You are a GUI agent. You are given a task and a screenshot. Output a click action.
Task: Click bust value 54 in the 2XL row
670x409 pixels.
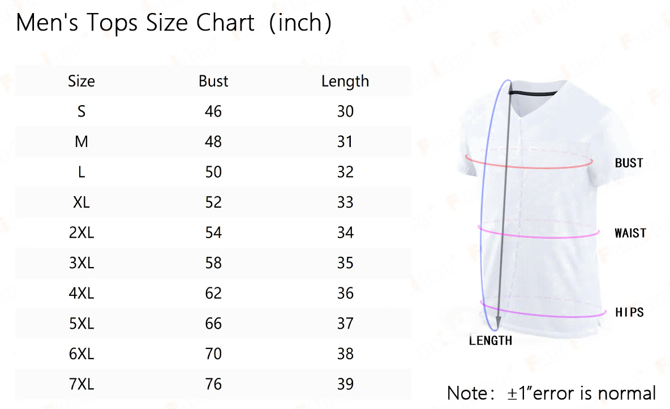pos(213,233)
